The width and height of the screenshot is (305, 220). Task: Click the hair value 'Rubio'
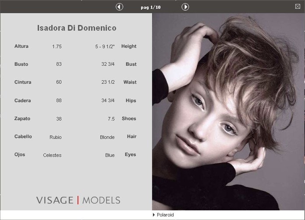tap(56, 137)
